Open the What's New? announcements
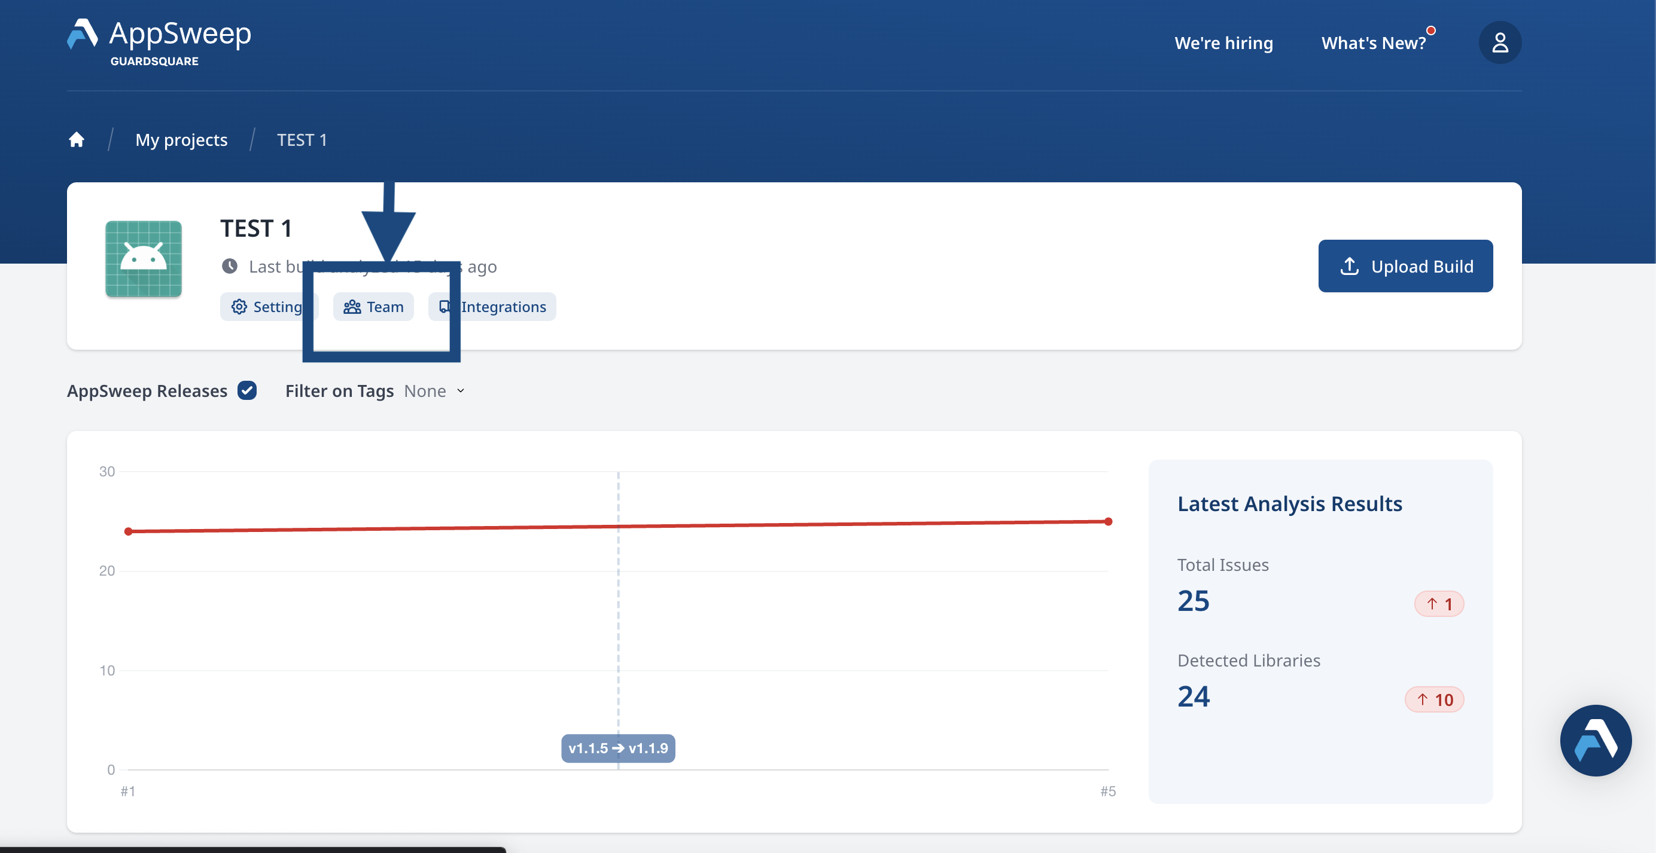Image resolution: width=1656 pixels, height=853 pixels. coord(1373,43)
